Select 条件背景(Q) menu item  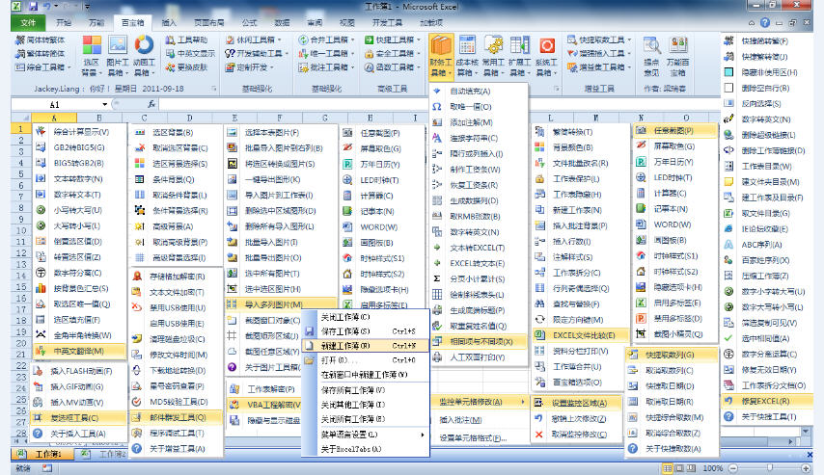coord(176,179)
